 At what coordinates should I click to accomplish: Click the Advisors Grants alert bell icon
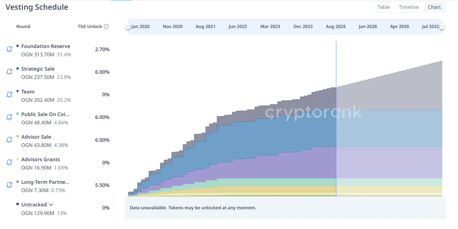(9, 162)
